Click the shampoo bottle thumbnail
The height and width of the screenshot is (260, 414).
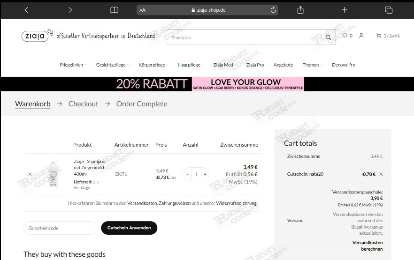point(54,174)
